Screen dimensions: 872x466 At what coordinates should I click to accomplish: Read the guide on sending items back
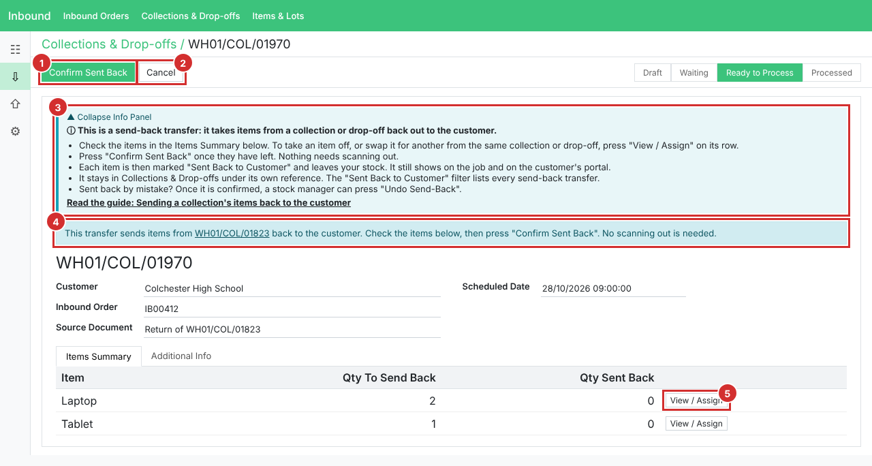pos(208,202)
